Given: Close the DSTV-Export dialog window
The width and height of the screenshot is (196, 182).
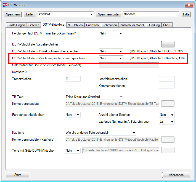Looking at the screenshot, I should tap(189, 5).
